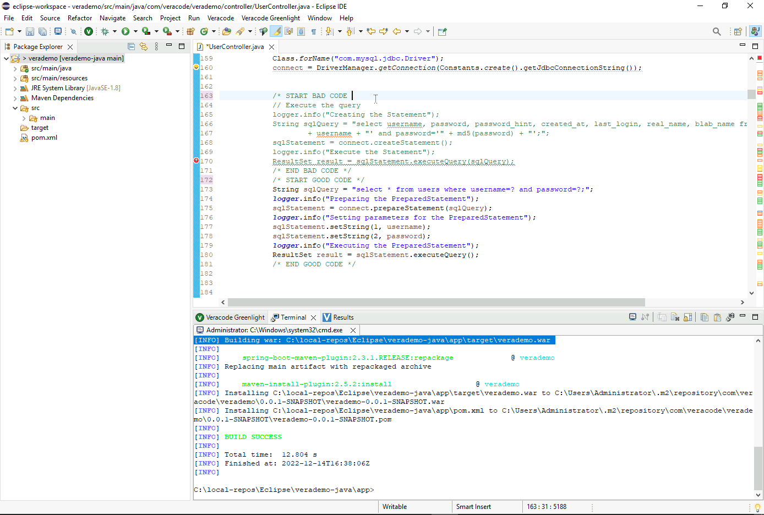
Task: Open Package Explorer View Menu dots
Action: [x=156, y=46]
